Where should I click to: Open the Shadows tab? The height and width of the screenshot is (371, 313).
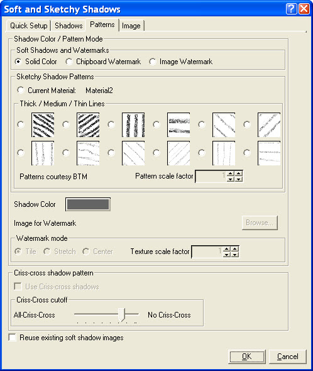[x=69, y=26]
